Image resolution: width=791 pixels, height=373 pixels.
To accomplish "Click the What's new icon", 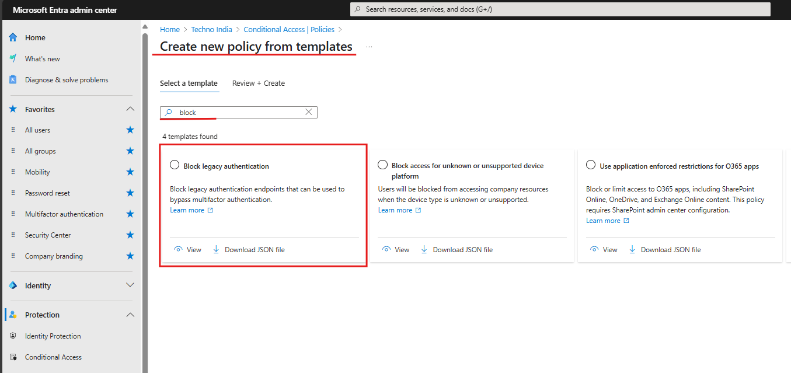I will (x=13, y=58).
